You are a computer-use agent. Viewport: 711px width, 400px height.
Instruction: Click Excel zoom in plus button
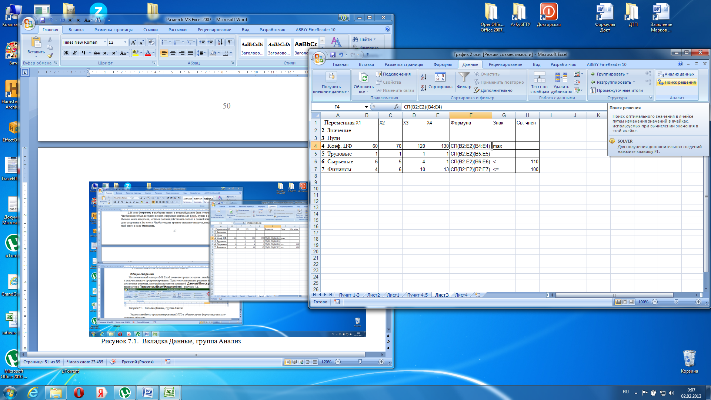click(698, 302)
